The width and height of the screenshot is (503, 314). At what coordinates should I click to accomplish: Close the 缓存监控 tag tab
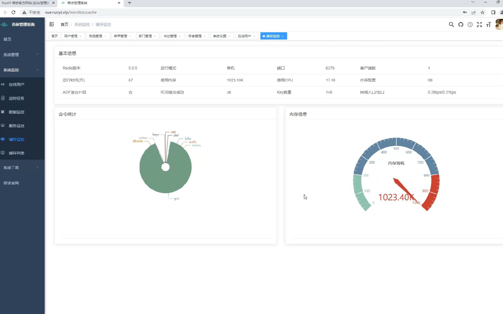tap(283, 36)
